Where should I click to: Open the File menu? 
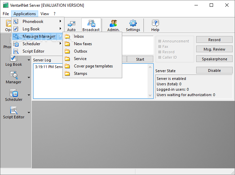[6, 14]
